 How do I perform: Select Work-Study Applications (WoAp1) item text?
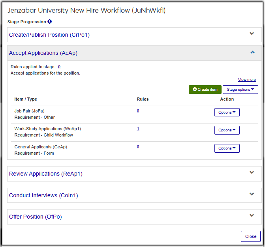(48, 129)
